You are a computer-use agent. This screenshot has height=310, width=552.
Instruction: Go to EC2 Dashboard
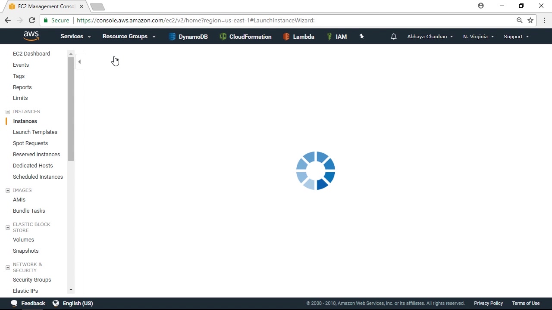tap(31, 54)
